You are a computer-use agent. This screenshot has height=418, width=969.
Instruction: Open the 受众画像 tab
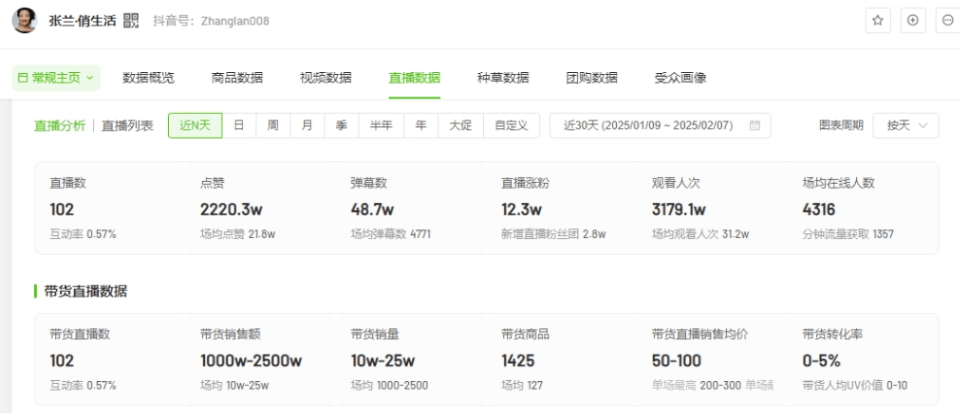680,78
